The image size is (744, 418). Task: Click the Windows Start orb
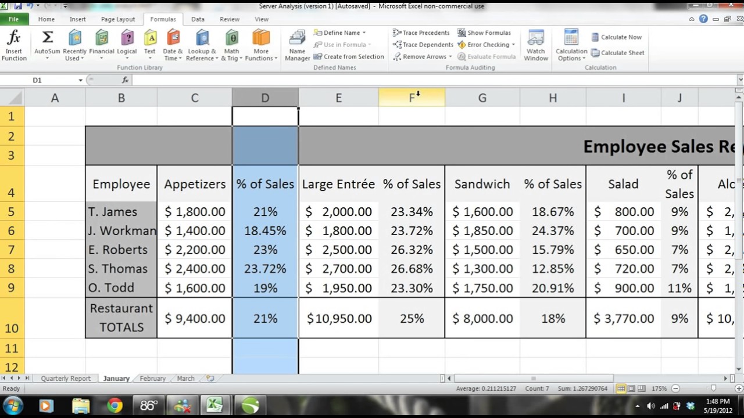(x=13, y=405)
